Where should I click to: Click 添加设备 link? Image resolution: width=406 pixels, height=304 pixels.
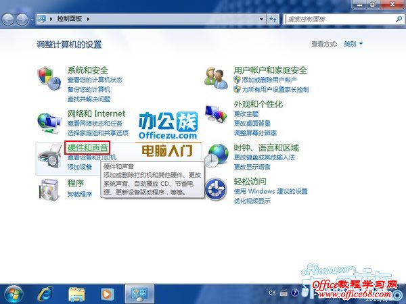pyautogui.click(x=80, y=167)
